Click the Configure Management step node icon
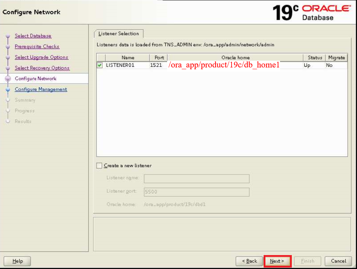357x269 pixels. click(8, 89)
